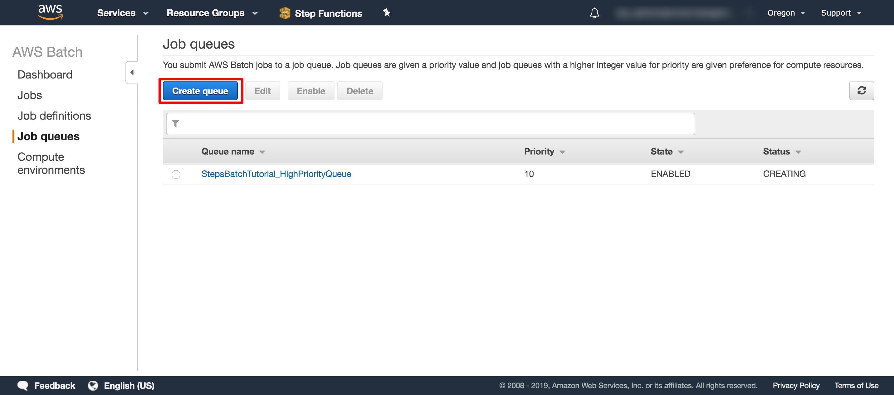Go to the Dashboard page

45,74
